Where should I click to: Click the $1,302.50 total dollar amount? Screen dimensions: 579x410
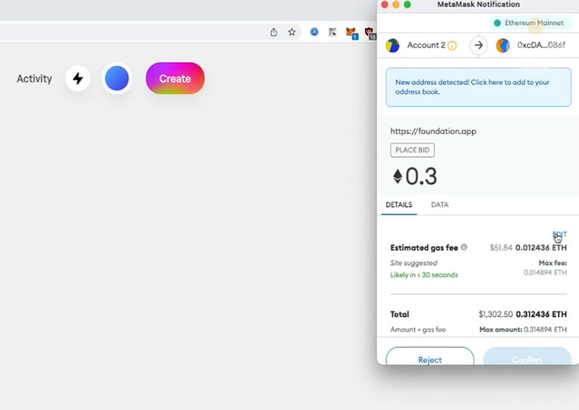tap(496, 315)
